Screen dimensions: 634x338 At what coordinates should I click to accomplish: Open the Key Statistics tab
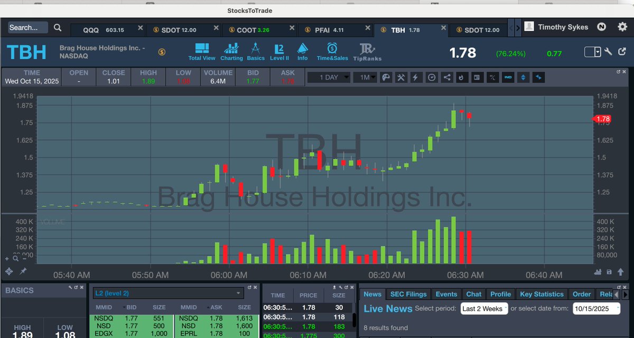542,294
